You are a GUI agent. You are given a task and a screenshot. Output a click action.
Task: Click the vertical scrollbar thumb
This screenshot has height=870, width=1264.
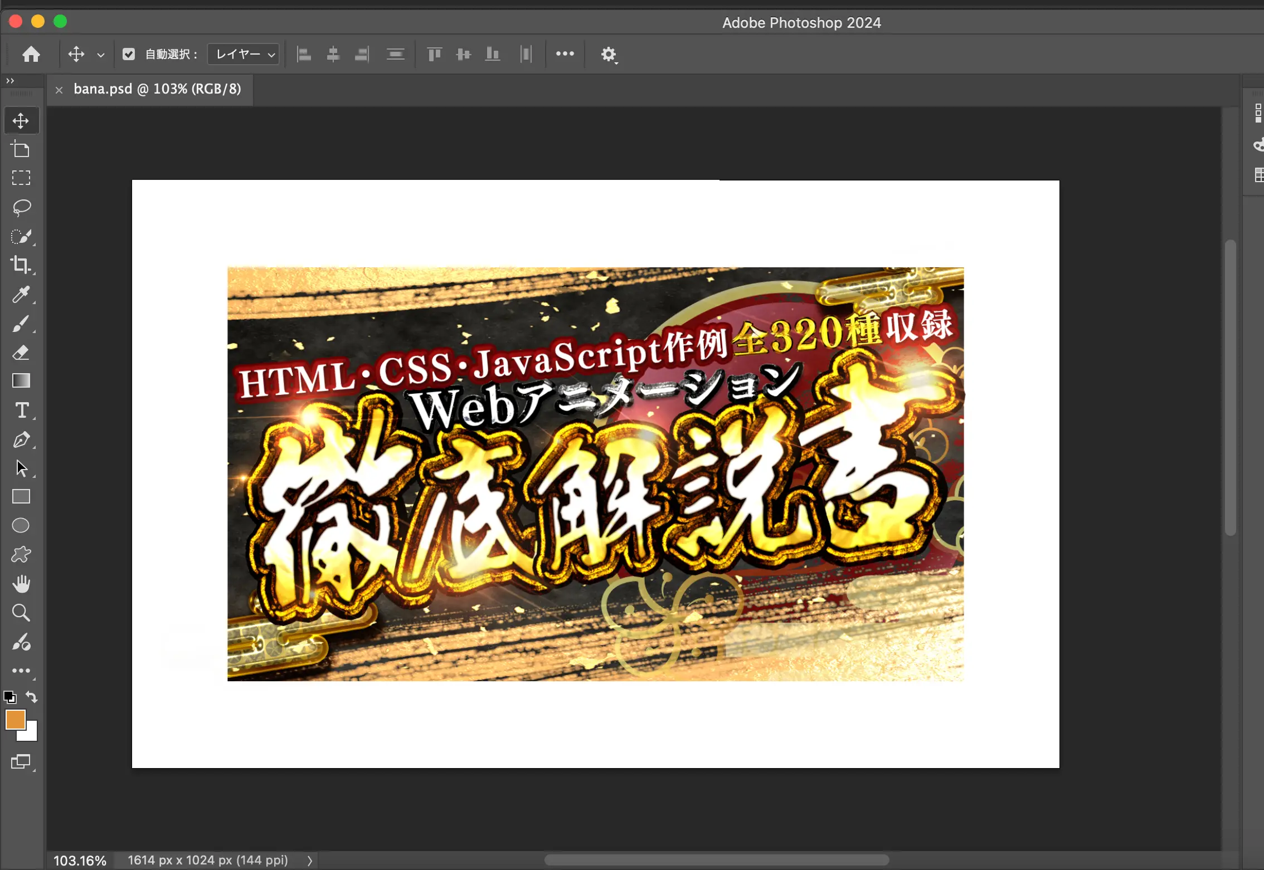pos(1231,388)
